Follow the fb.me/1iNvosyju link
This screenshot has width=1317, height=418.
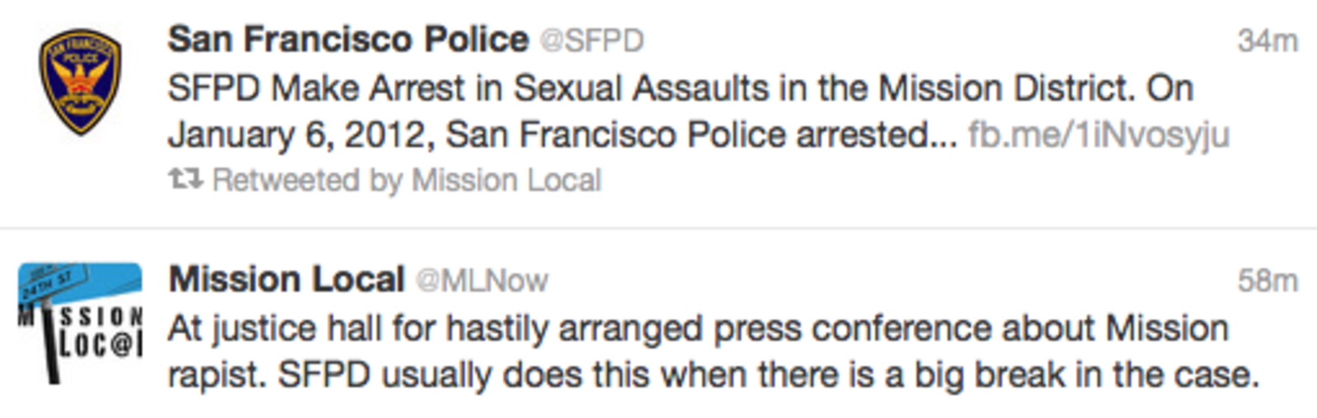coord(1098,134)
